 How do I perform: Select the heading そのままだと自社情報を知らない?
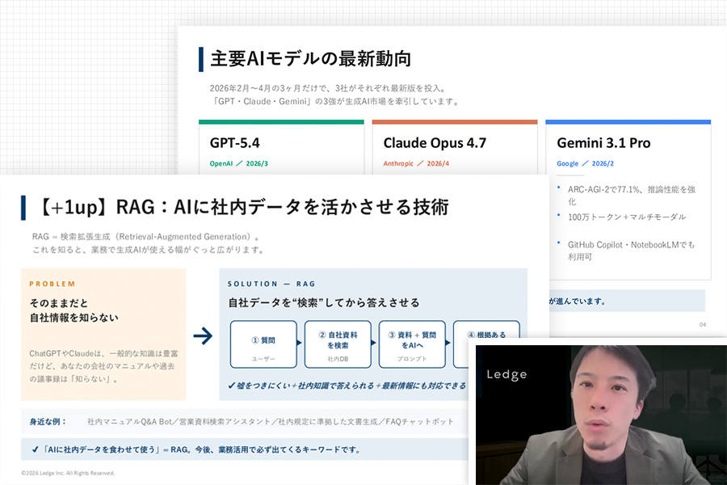tap(74, 310)
